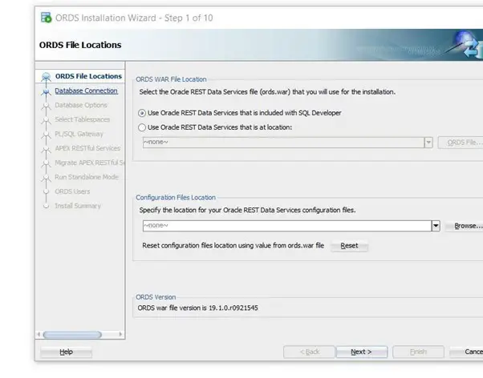Click the 'Select the Oracle REST Data Services file' text

pos(267,92)
